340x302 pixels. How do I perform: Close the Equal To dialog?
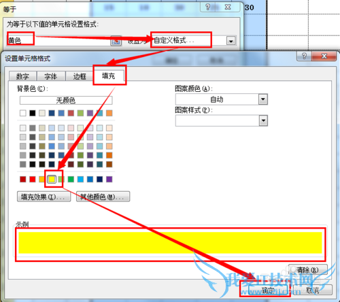point(228,7)
